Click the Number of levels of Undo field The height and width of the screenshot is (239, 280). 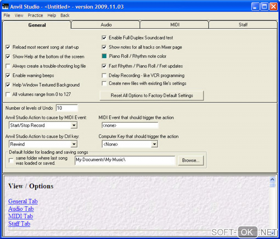(67, 108)
